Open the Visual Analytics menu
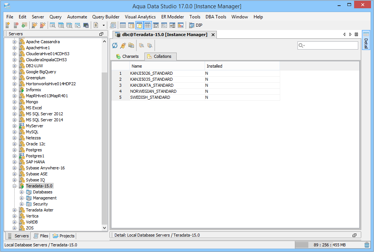 [140, 17]
